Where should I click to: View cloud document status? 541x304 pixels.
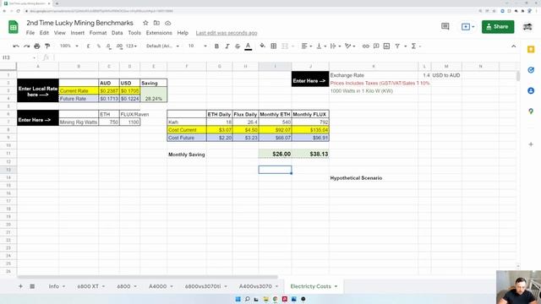point(167,23)
